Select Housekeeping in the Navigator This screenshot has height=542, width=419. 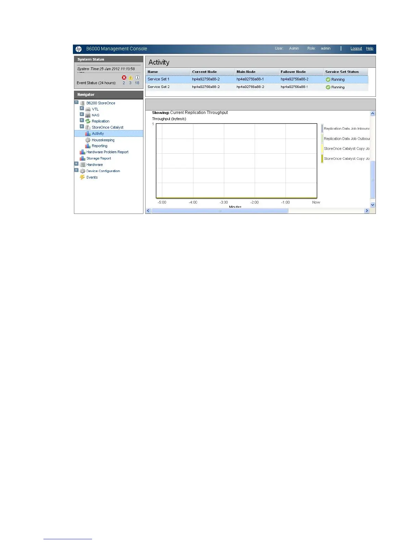103,140
